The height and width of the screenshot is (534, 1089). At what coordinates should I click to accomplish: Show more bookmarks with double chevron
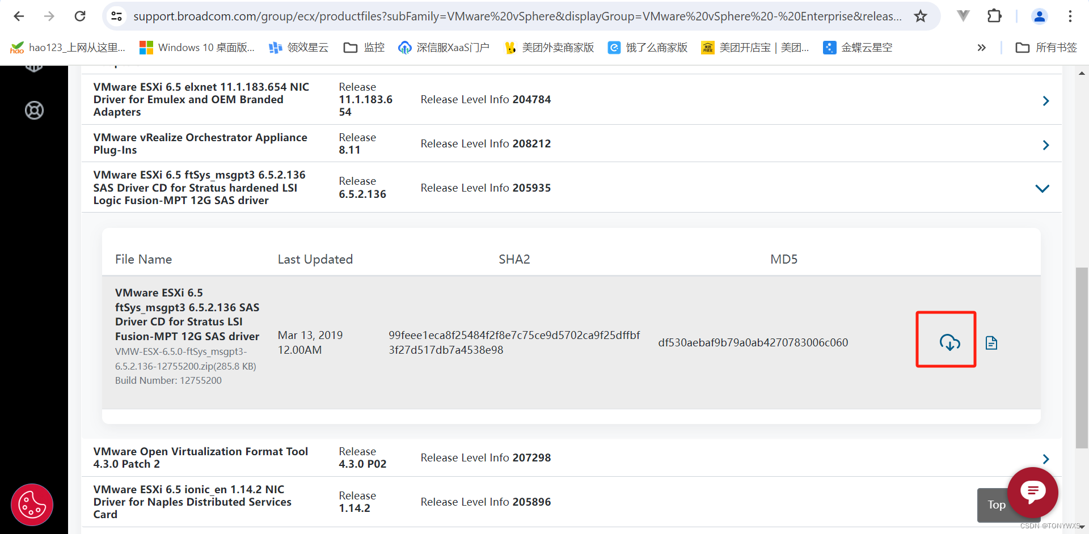click(982, 48)
